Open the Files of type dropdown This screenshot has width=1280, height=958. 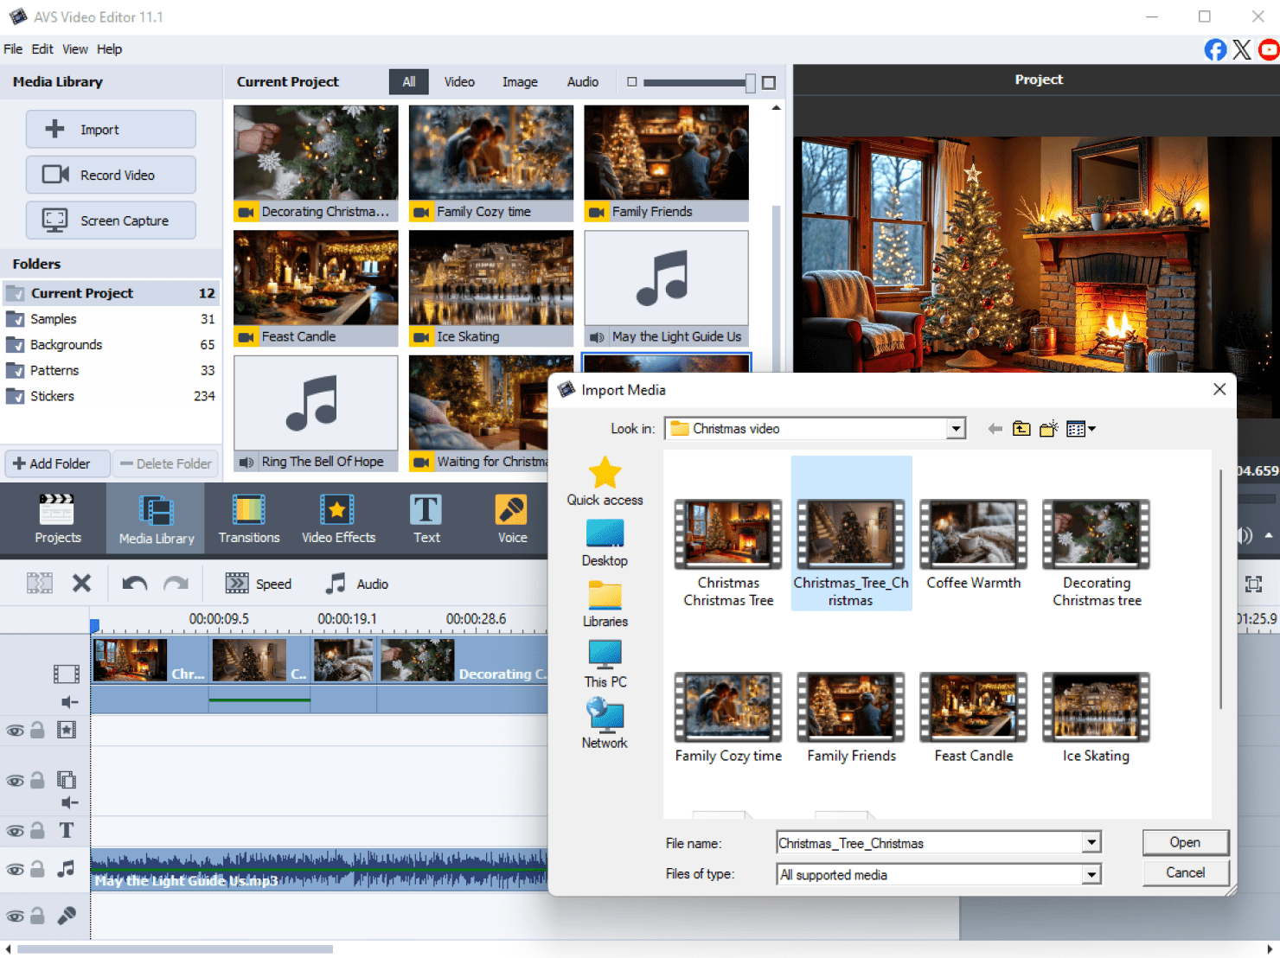1091,875
